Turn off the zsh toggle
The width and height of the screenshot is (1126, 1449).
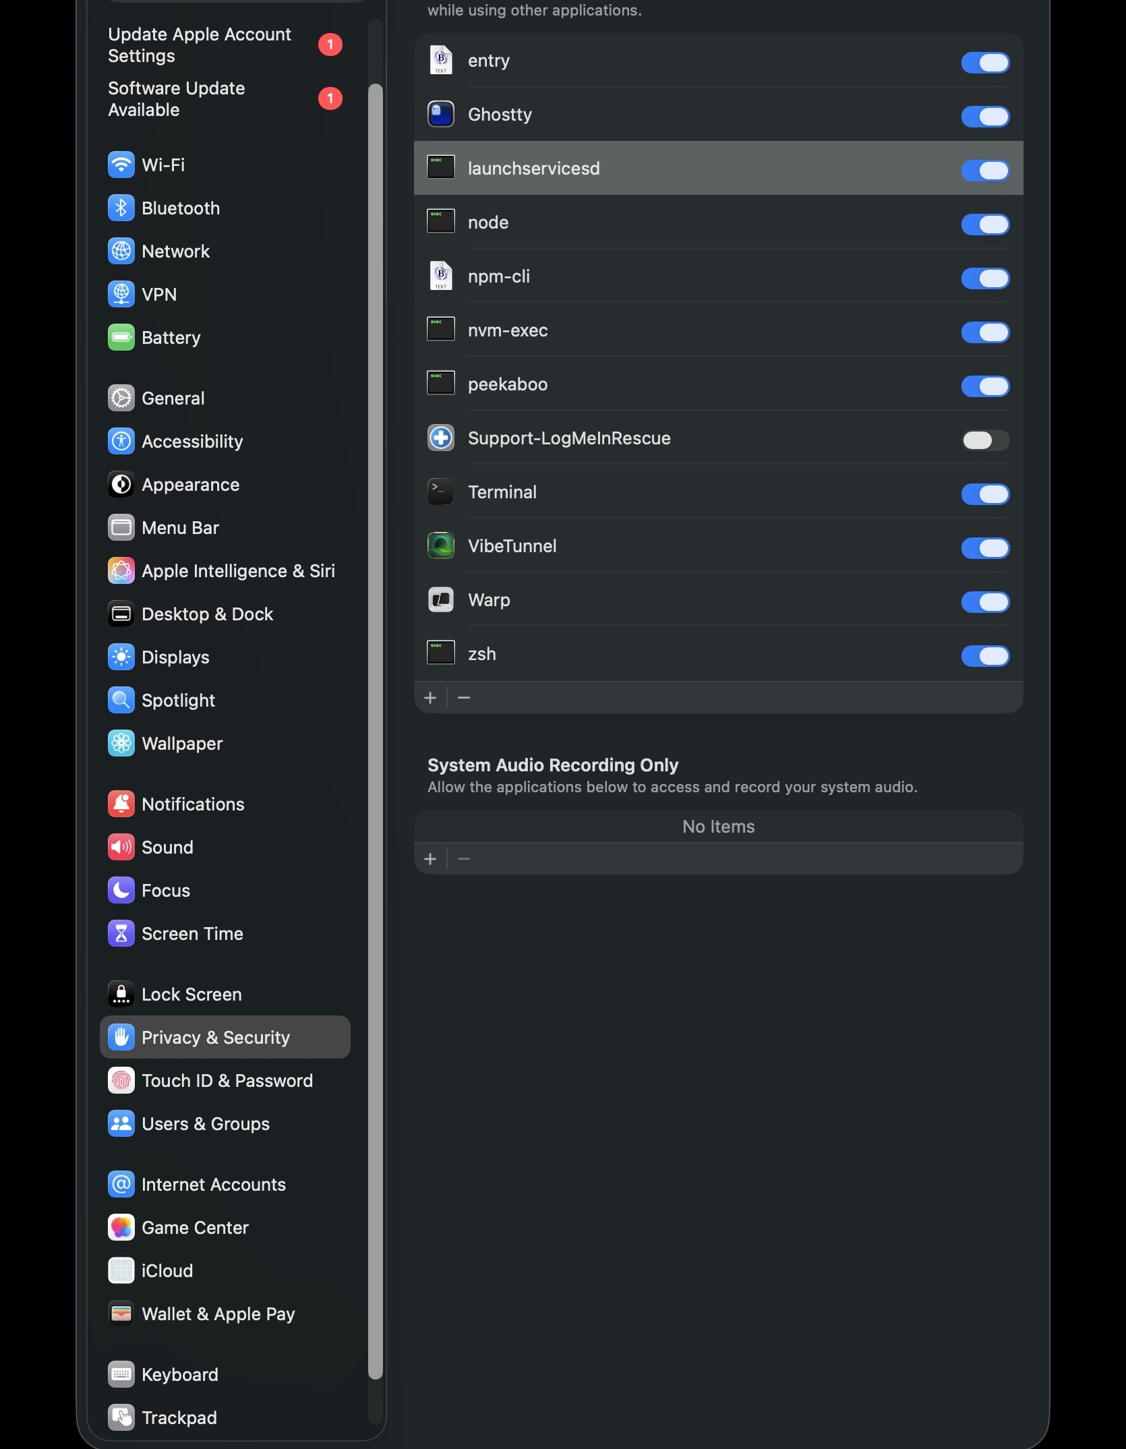point(985,656)
